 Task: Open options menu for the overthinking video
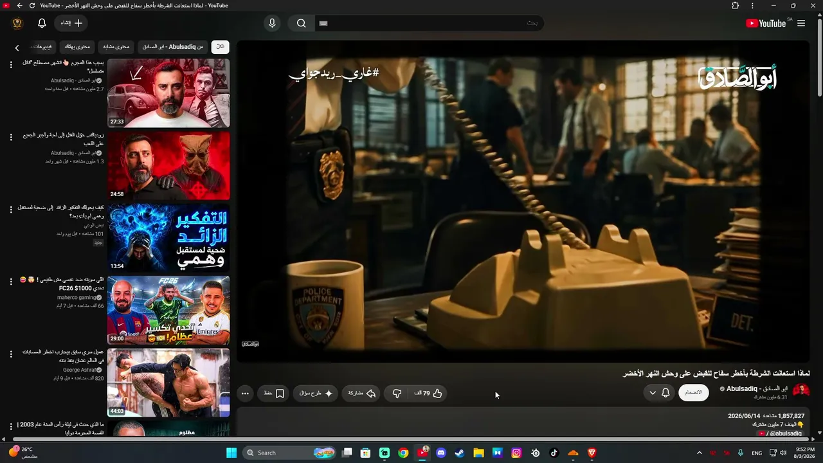click(x=11, y=209)
